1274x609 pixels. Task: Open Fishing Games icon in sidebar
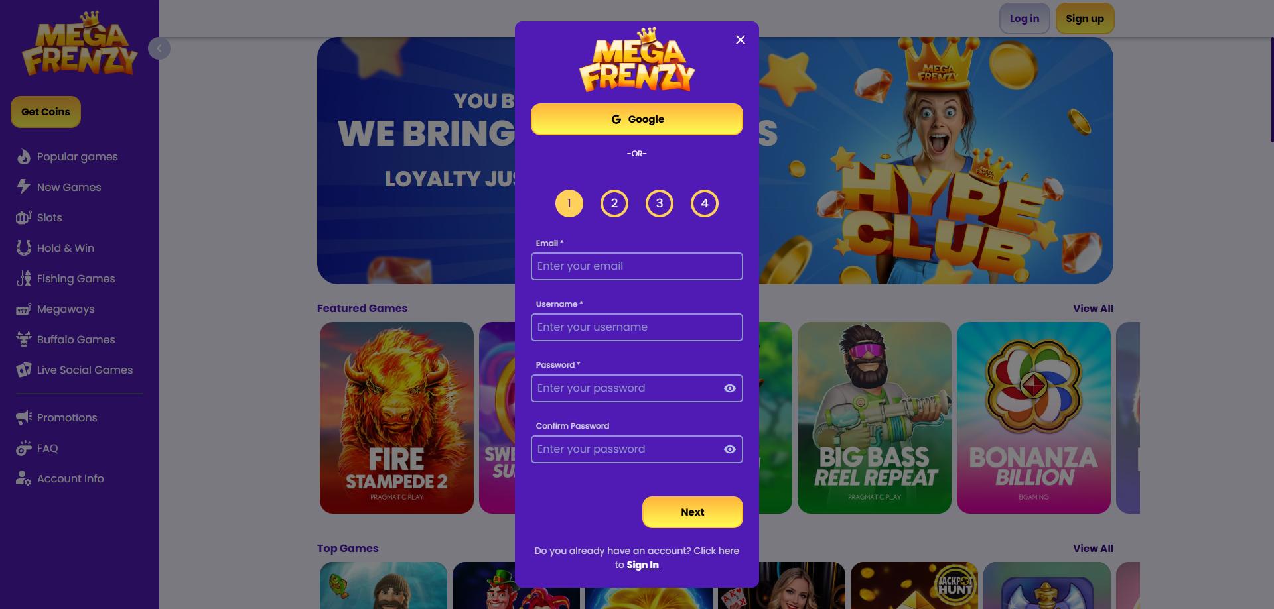point(24,278)
